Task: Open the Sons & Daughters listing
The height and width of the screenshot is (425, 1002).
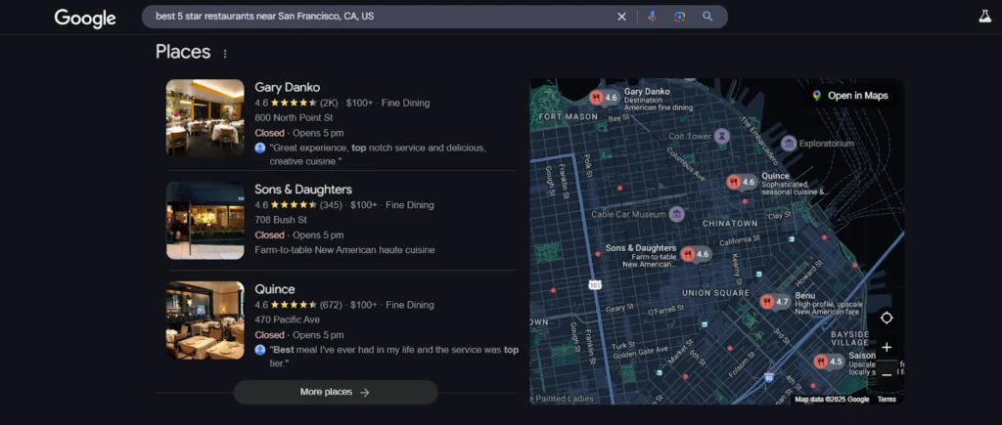Action: coord(302,190)
